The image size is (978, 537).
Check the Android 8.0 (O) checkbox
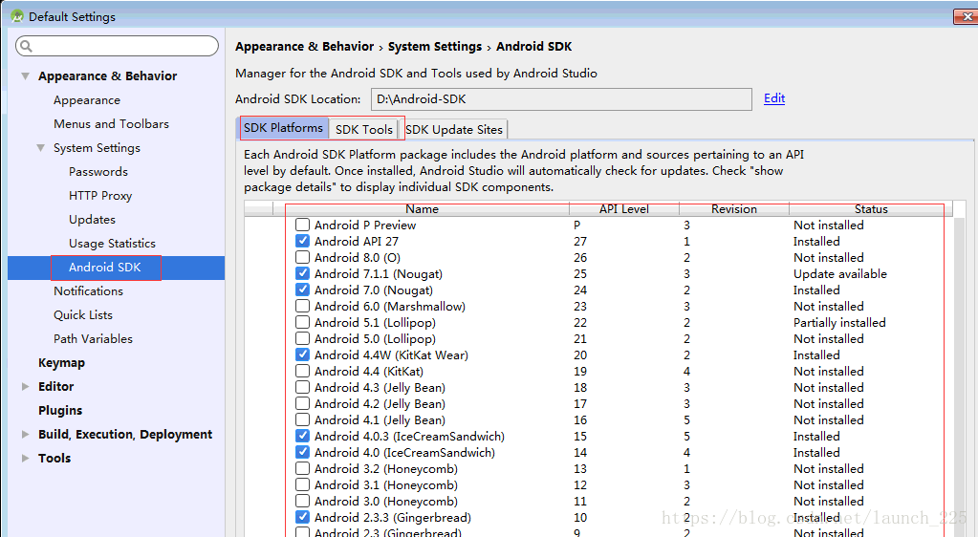(302, 257)
